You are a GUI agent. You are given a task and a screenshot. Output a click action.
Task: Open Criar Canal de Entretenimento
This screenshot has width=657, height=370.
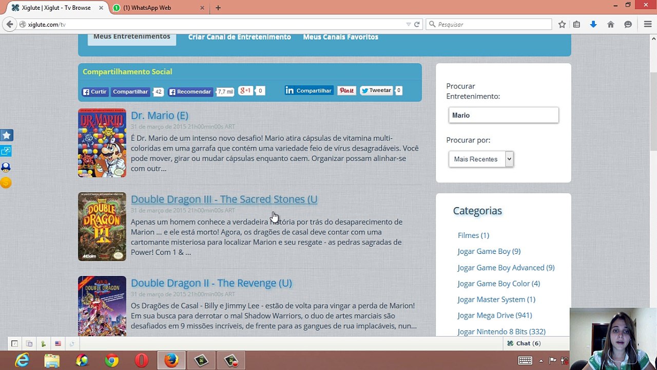point(240,37)
